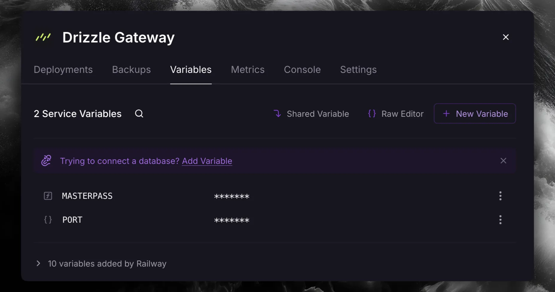555x292 pixels.
Task: Switch to the Deployments tab
Action: click(x=63, y=70)
